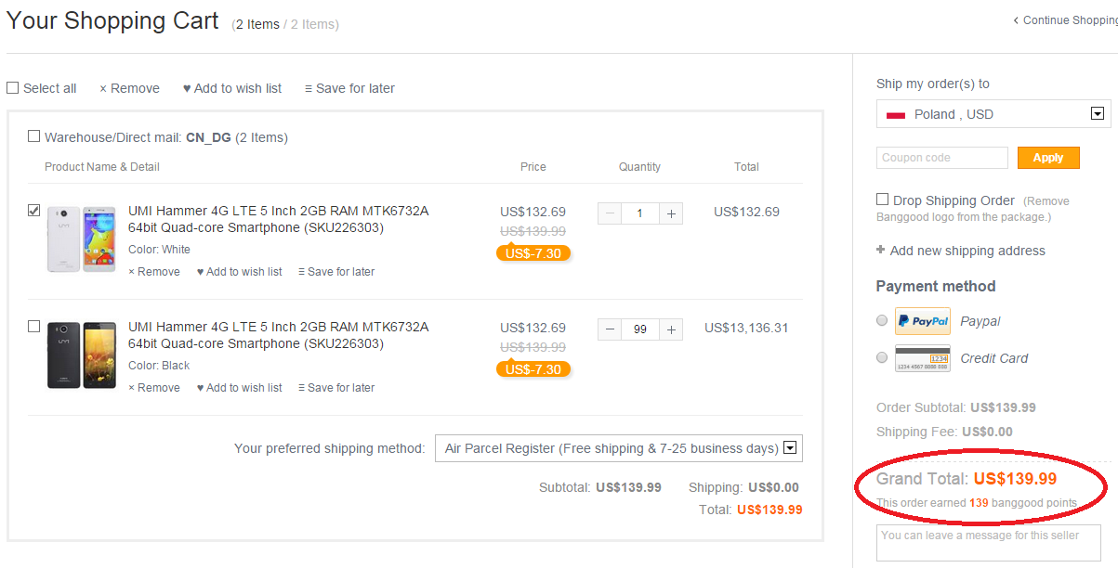Remove the black UMI Hammer from cart
This screenshot has width=1118, height=568.
154,388
